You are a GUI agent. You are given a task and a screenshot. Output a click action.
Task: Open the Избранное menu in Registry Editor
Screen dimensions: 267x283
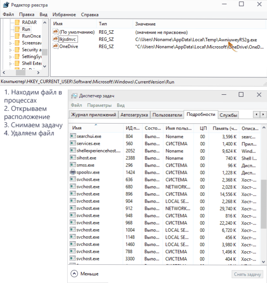coord(64,15)
